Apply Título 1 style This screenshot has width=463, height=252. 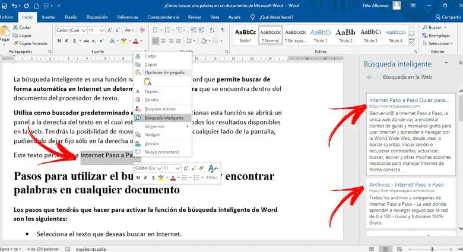pos(321,36)
